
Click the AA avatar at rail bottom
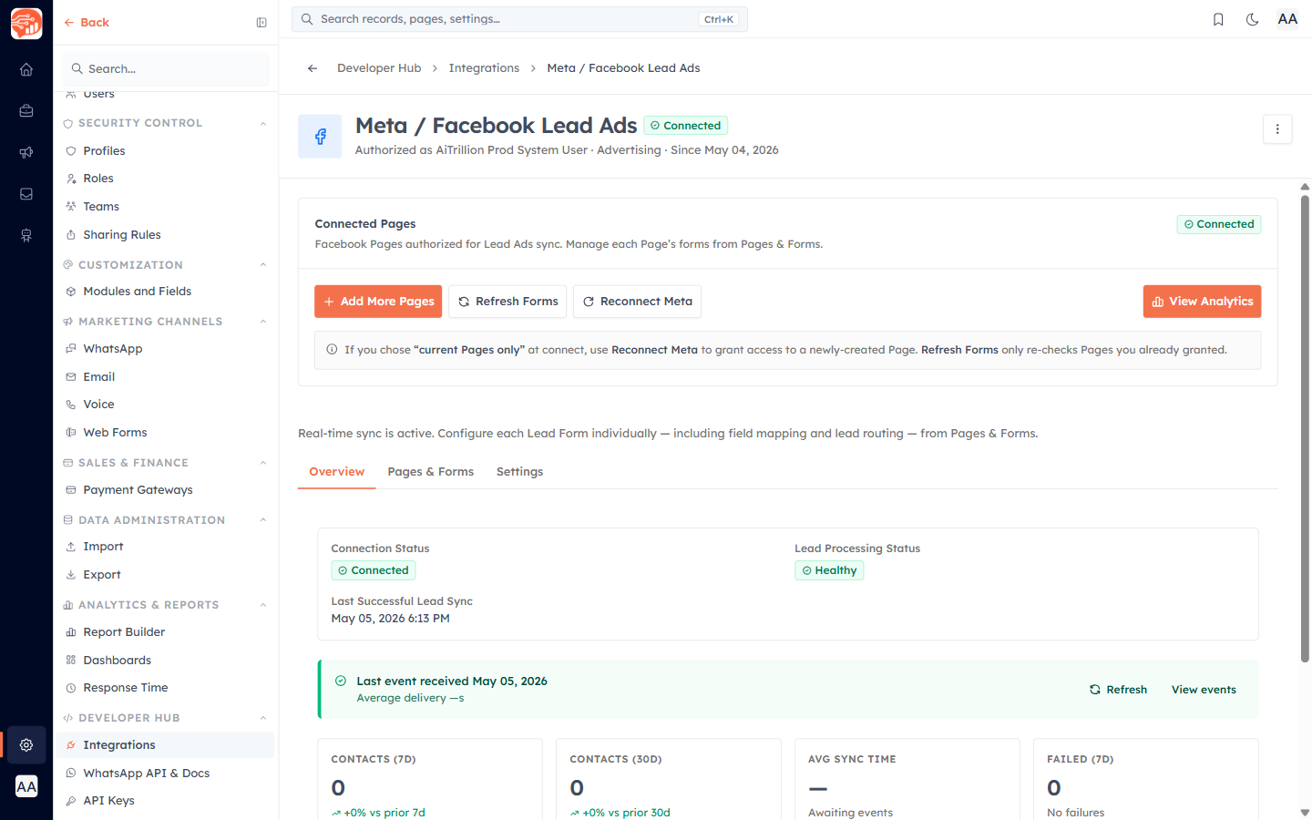coord(26,786)
